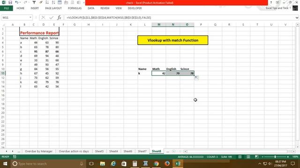
Task: Switch to the INSERT ribbon tab
Action: pos(35,8)
